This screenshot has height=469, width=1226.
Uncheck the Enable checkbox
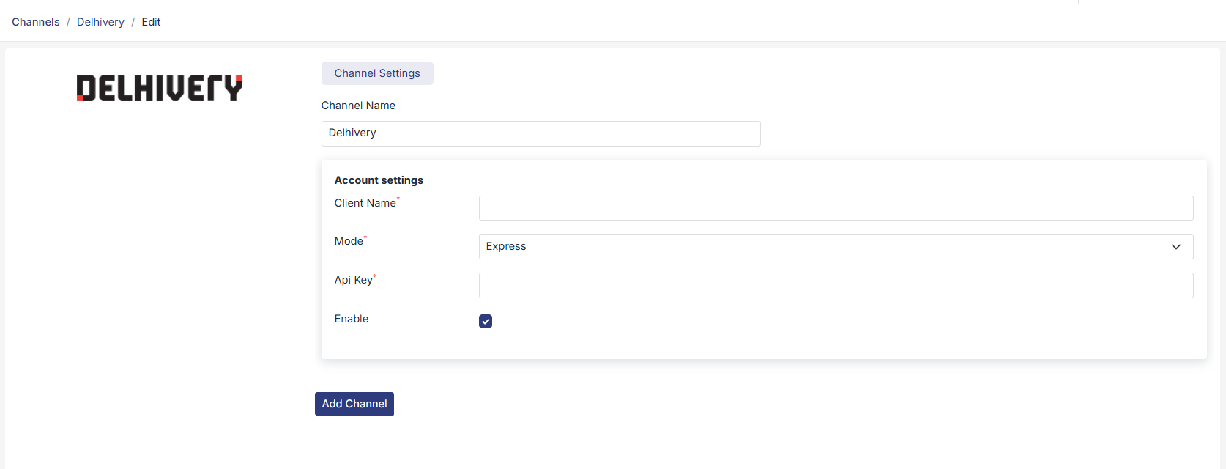486,321
